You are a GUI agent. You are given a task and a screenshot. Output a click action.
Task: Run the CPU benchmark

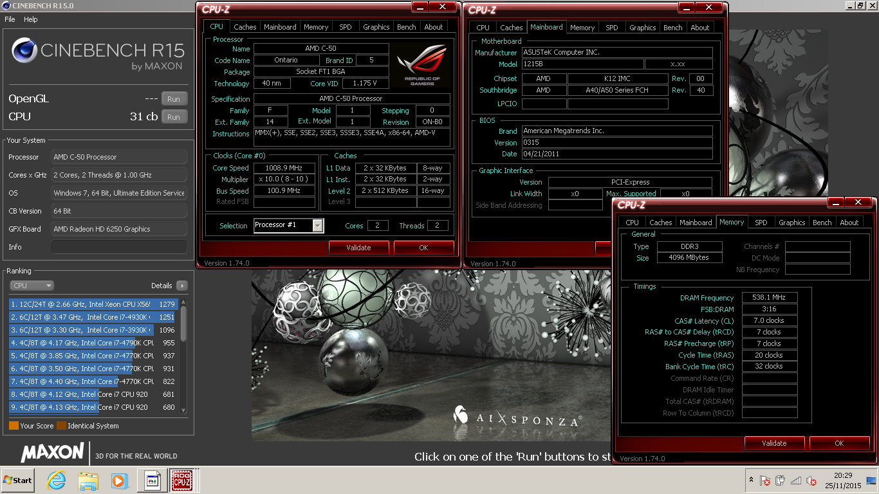coord(174,117)
